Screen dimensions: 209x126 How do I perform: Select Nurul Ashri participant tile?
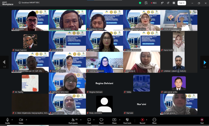(179, 41)
